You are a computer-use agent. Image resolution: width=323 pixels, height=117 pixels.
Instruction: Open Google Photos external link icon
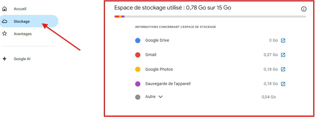click(283, 69)
